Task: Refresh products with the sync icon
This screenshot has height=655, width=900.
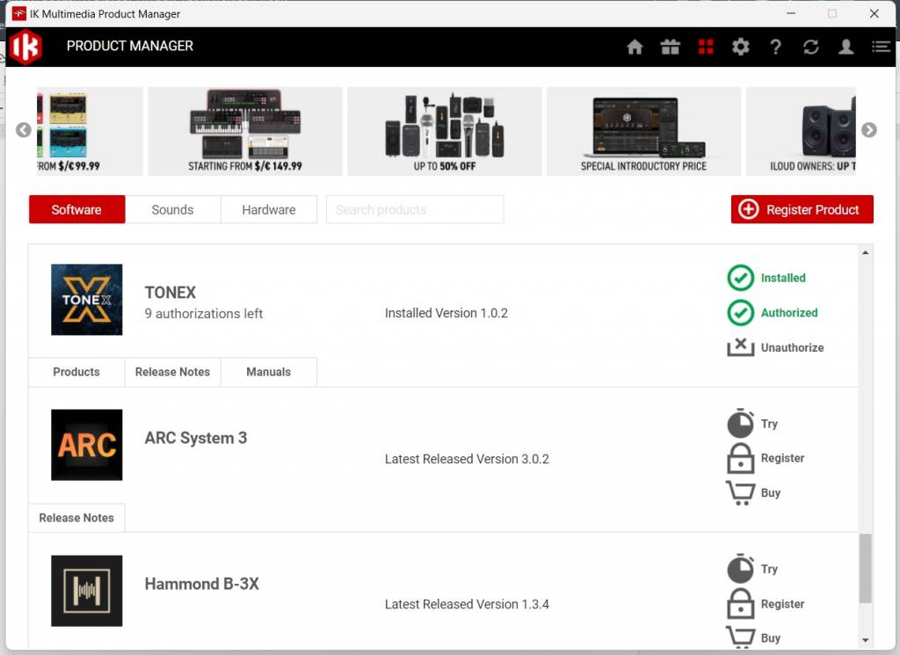Action: [810, 47]
